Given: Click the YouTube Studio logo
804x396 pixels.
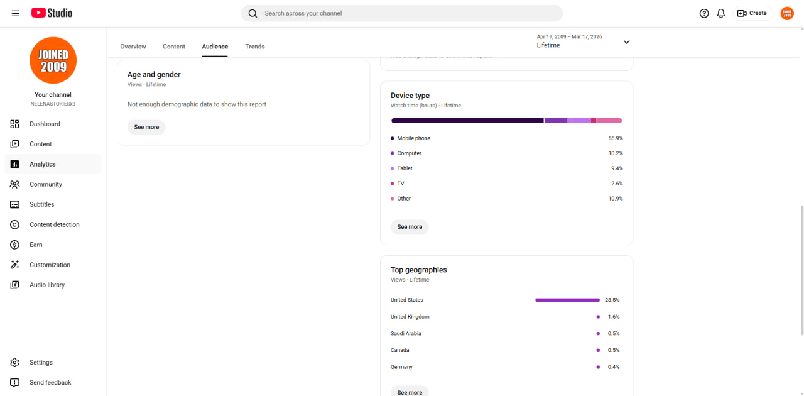Looking at the screenshot, I should [52, 13].
